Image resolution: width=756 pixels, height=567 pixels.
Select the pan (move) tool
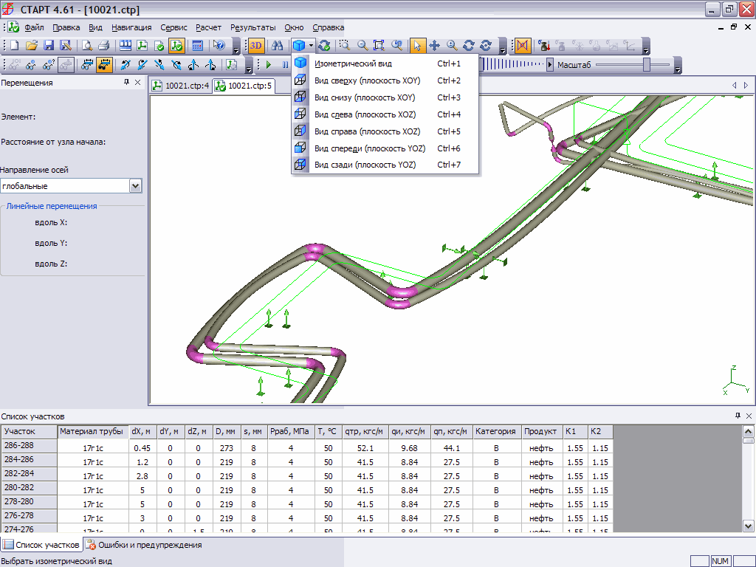(434, 46)
